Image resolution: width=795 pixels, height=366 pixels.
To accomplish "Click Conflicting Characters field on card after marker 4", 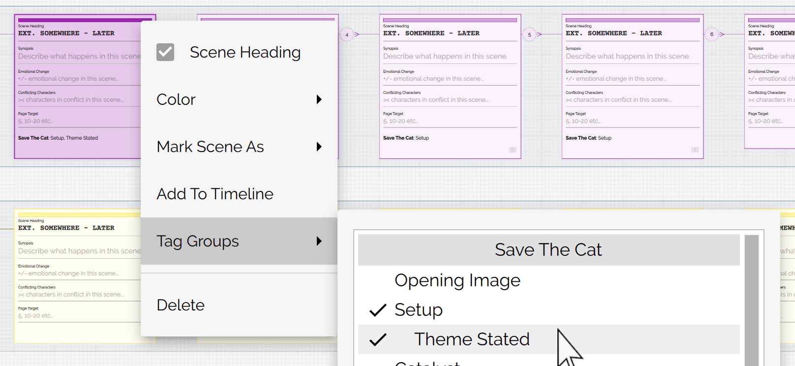I will pyautogui.click(x=450, y=100).
